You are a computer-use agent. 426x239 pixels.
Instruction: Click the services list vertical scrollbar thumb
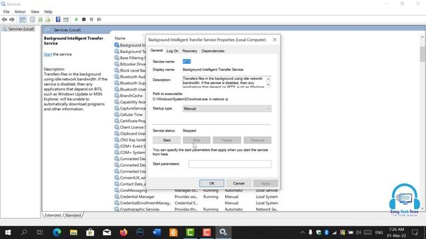coord(422,54)
